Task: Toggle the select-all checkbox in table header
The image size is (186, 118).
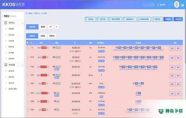Action: point(28,43)
